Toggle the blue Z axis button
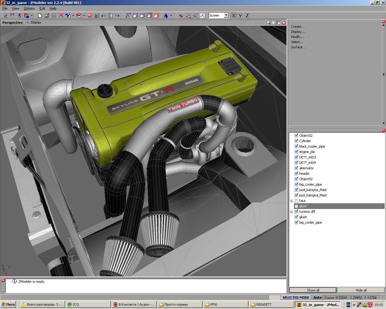Image resolution: width=386 pixels, height=309 pixels. (x=247, y=15)
